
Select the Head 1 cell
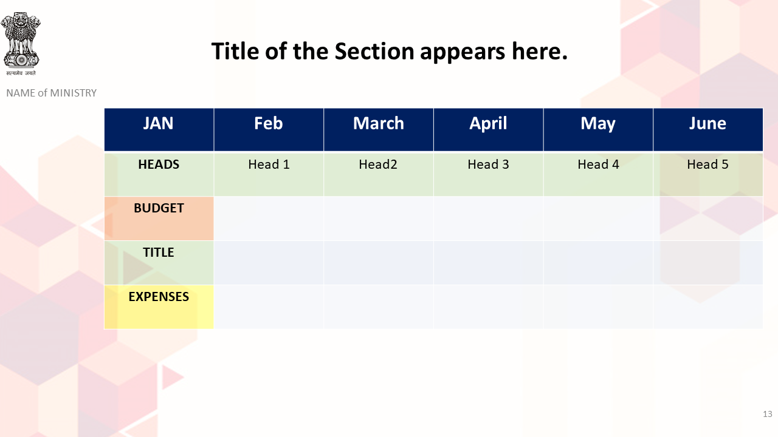[x=269, y=174]
